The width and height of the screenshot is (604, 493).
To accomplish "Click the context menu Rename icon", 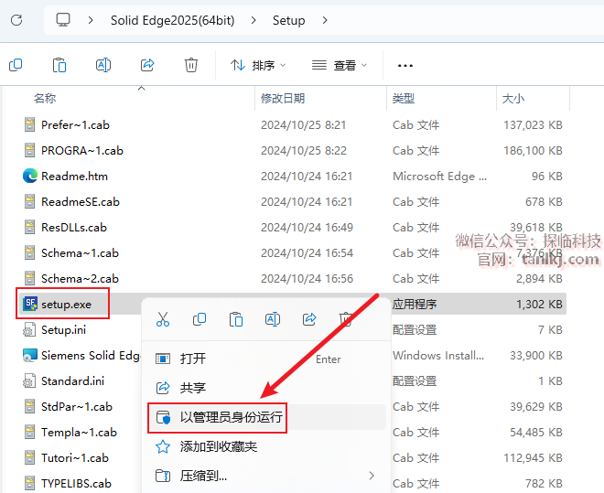I will coord(273,319).
